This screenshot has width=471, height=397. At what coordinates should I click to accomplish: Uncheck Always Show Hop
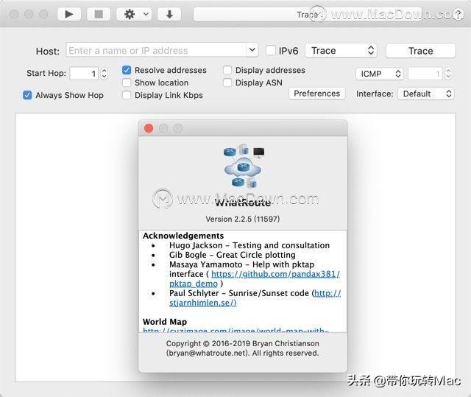pos(27,95)
